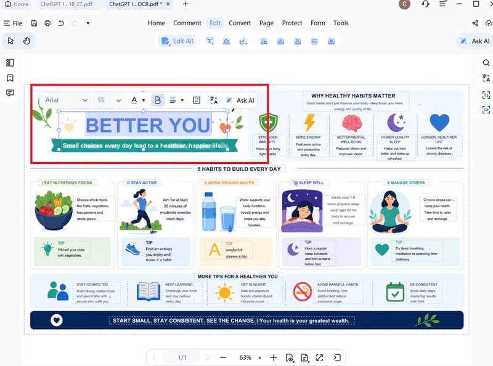The image size is (493, 366).
Task: Open the Watermark tool
Action: [281, 41]
